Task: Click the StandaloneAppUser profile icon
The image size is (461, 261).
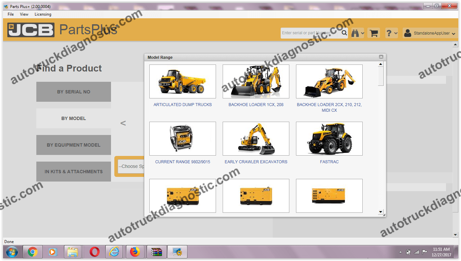Action: tap(407, 33)
